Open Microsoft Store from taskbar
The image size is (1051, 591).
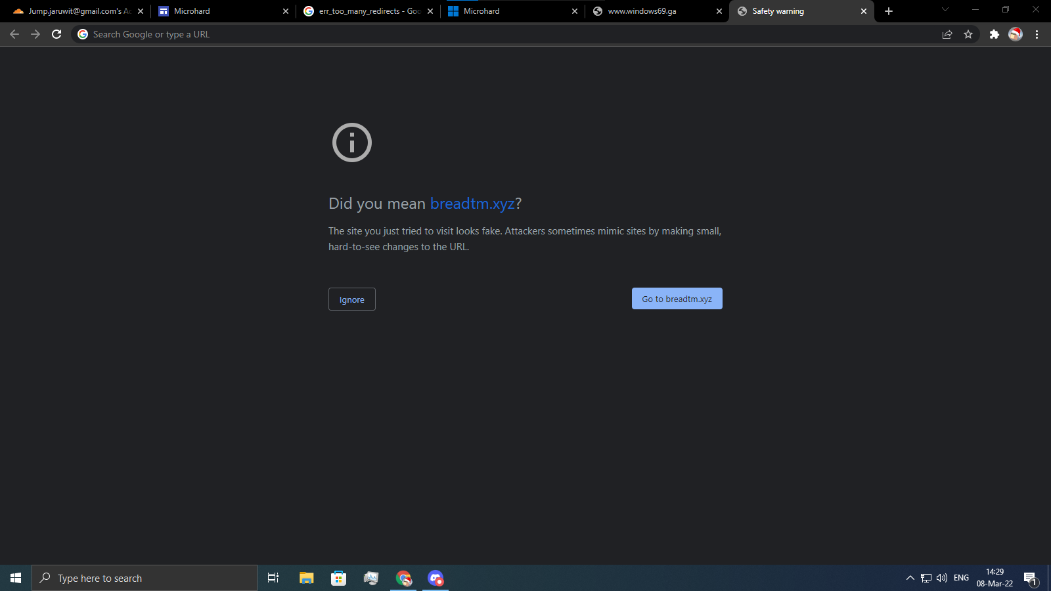pyautogui.click(x=338, y=578)
